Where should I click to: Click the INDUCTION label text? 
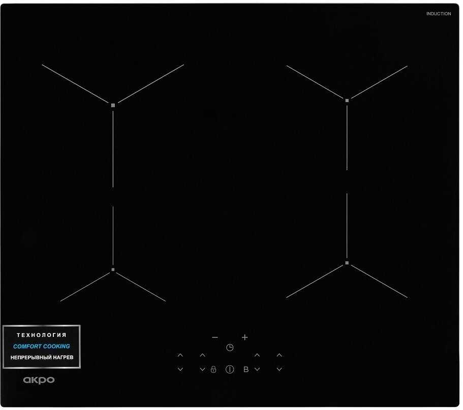pyautogui.click(x=438, y=14)
